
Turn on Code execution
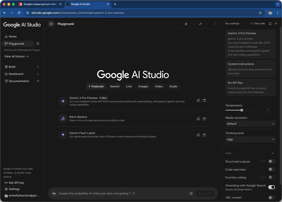[271, 169]
